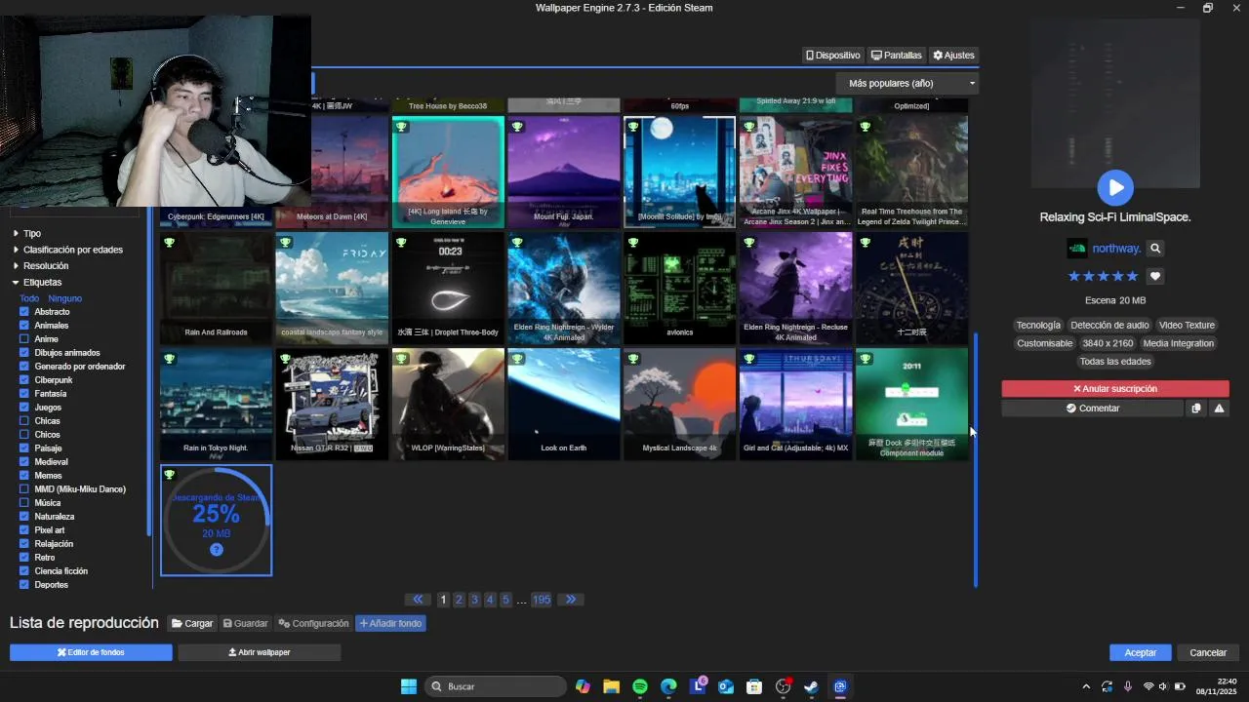
Task: Open Outlook from the taskbar
Action: click(726, 686)
